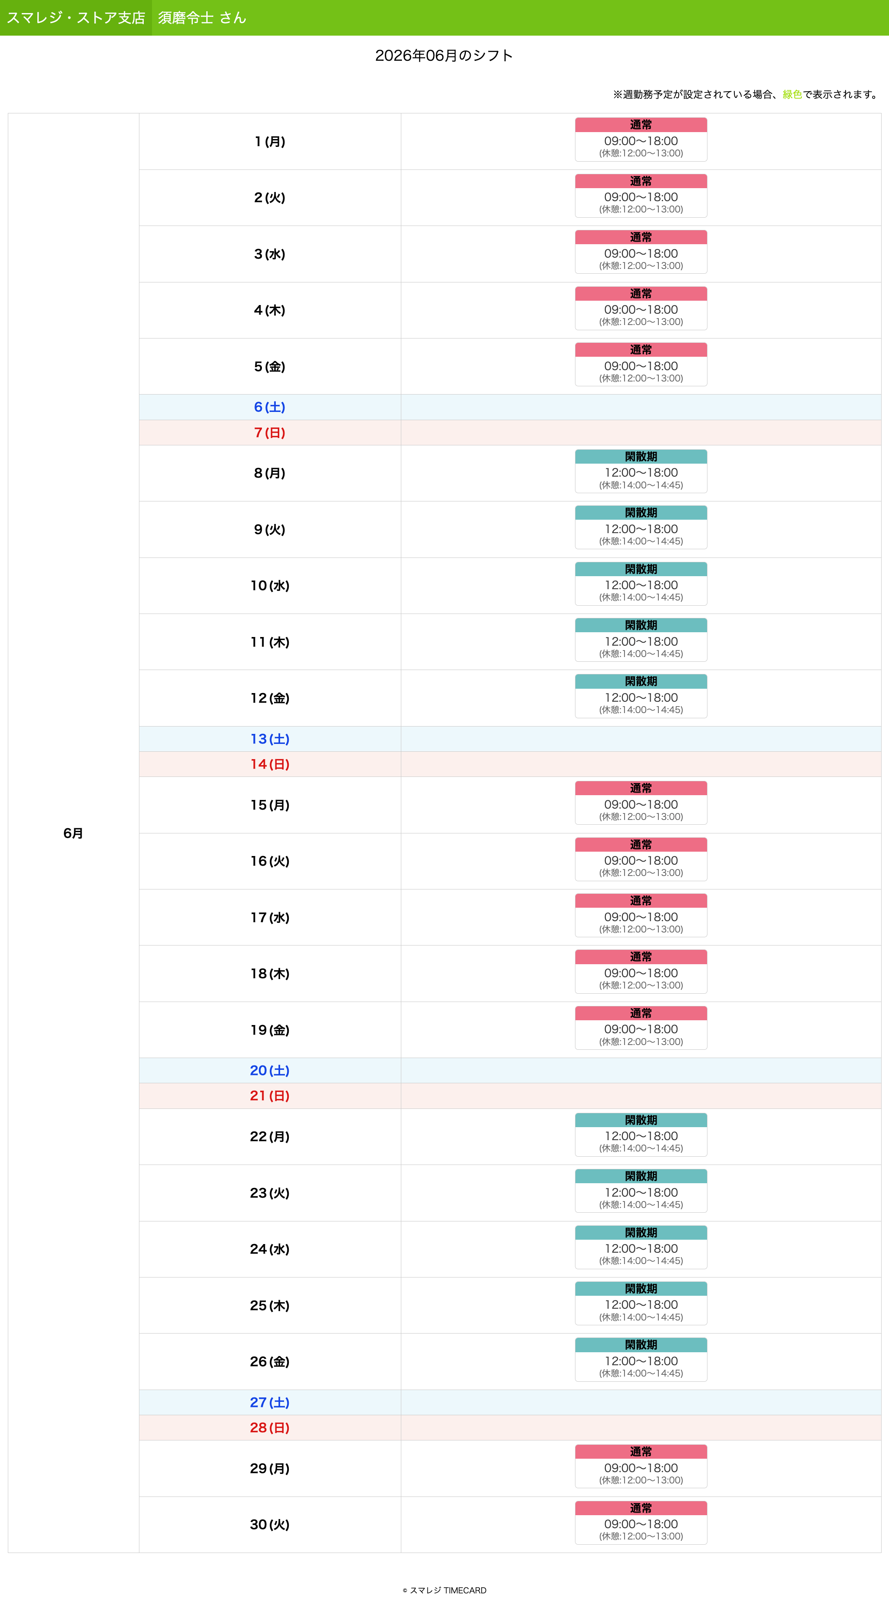Select the 閑散期 shift on 24(水)
Image resolution: width=889 pixels, height=1606 pixels.
pyautogui.click(x=641, y=1248)
